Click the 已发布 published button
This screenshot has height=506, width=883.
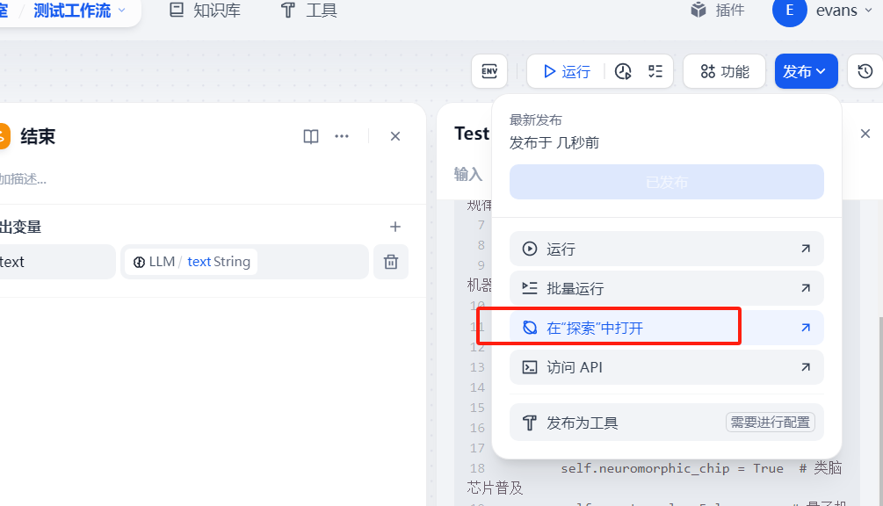(x=666, y=182)
